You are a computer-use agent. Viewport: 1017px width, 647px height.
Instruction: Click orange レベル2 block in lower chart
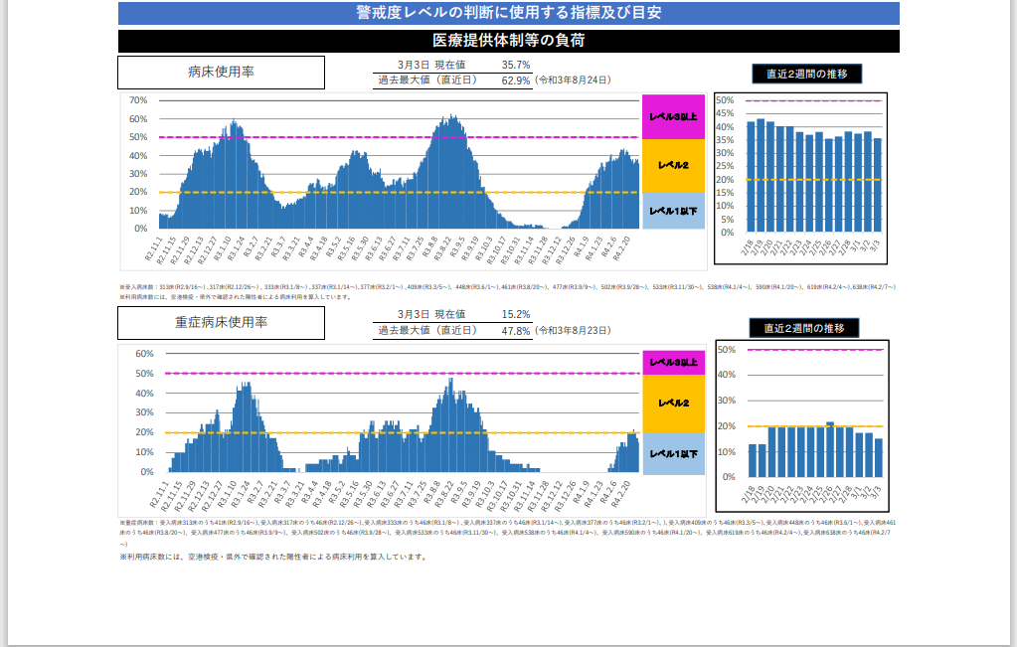click(x=673, y=404)
